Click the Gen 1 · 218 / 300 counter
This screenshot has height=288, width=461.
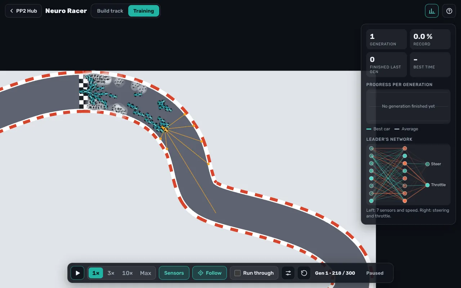click(335, 273)
